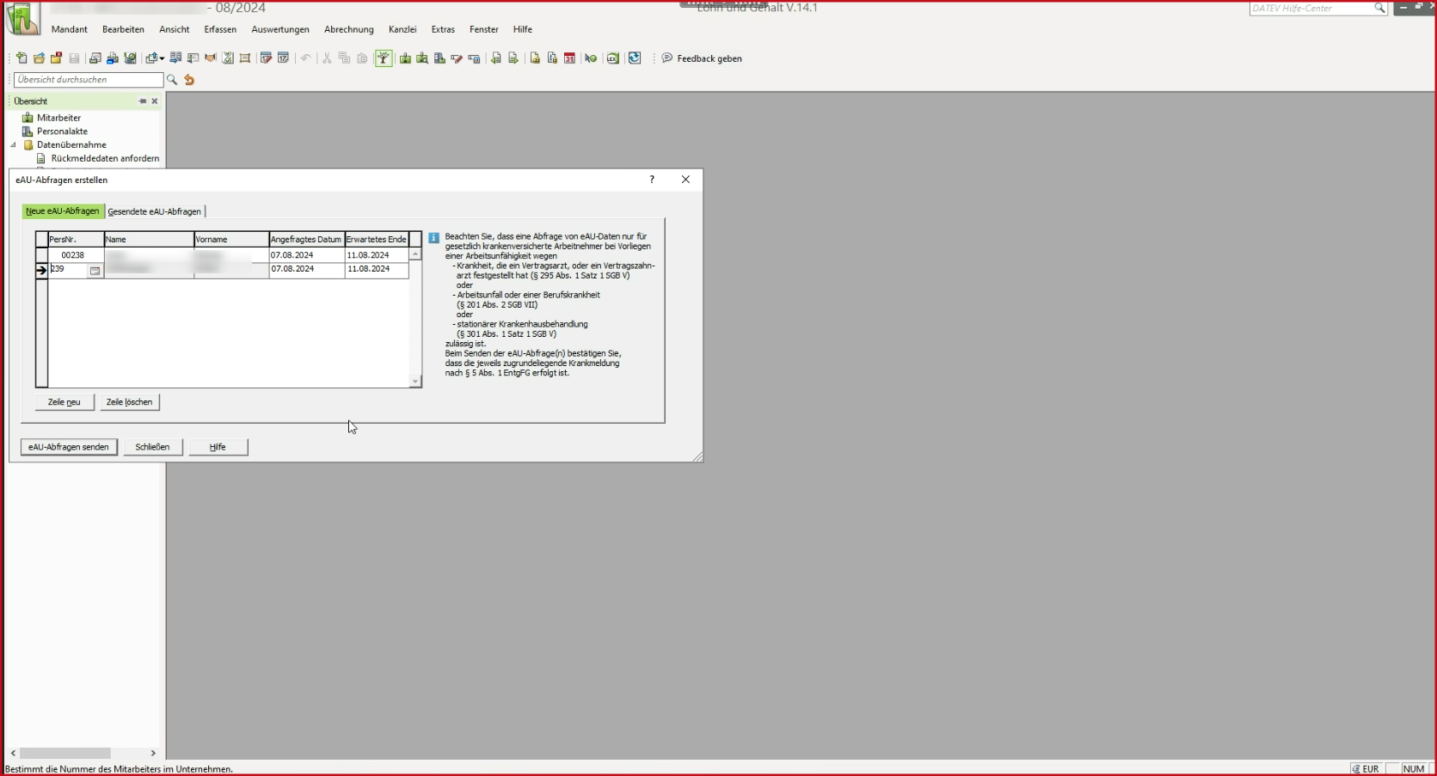Click the blue refresh icon in toolbar
This screenshot has height=776, width=1437.
(635, 58)
